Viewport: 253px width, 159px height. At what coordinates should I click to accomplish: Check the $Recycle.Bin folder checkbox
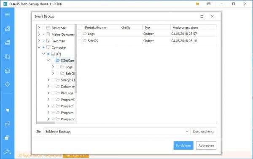pyautogui.click(x=53, y=80)
